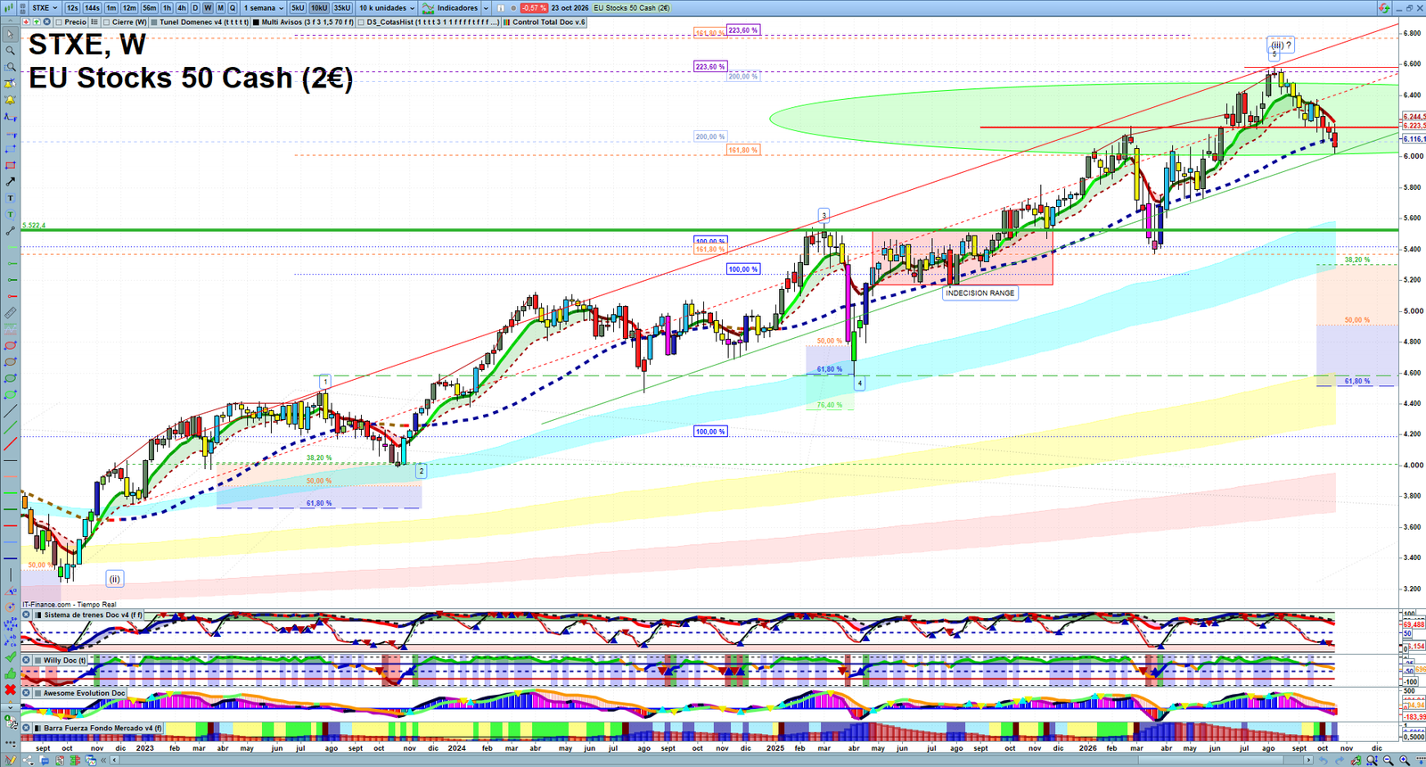Select the mouse pointer cursor tool
The image size is (1426, 767).
coord(10,35)
